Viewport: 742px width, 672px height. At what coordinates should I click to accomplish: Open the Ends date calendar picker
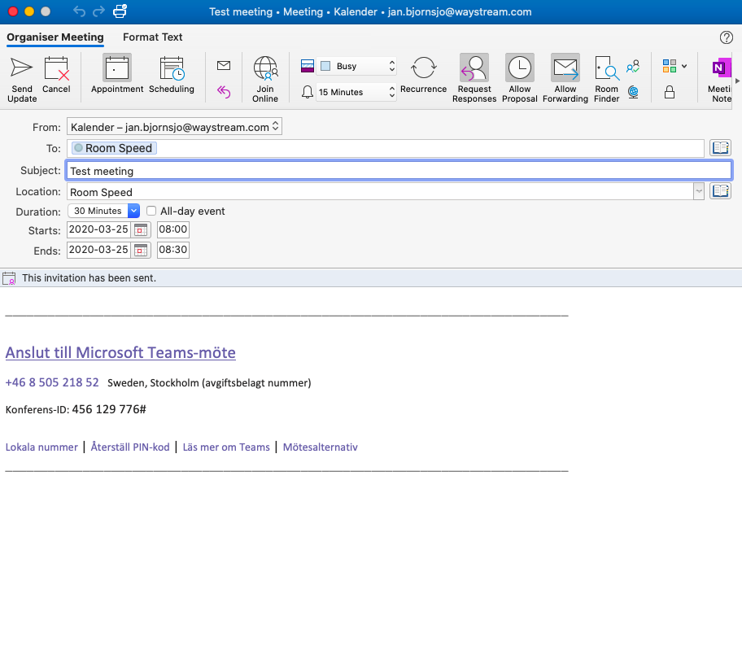coord(141,250)
